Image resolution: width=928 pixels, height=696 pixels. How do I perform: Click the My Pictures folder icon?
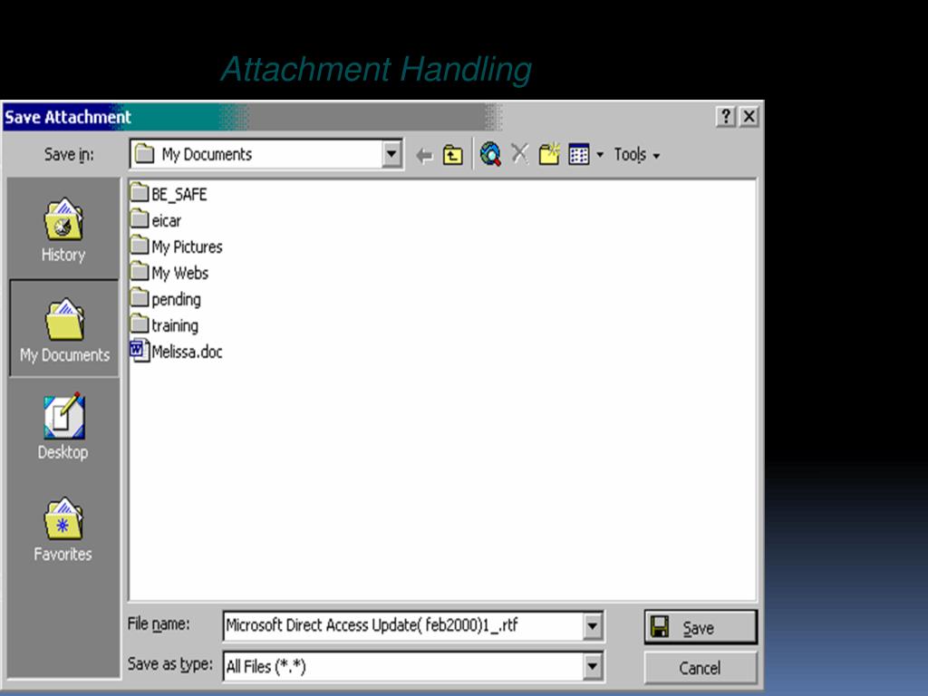(139, 245)
